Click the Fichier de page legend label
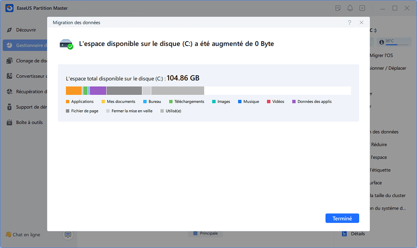This screenshot has width=417, height=248. 85,111
